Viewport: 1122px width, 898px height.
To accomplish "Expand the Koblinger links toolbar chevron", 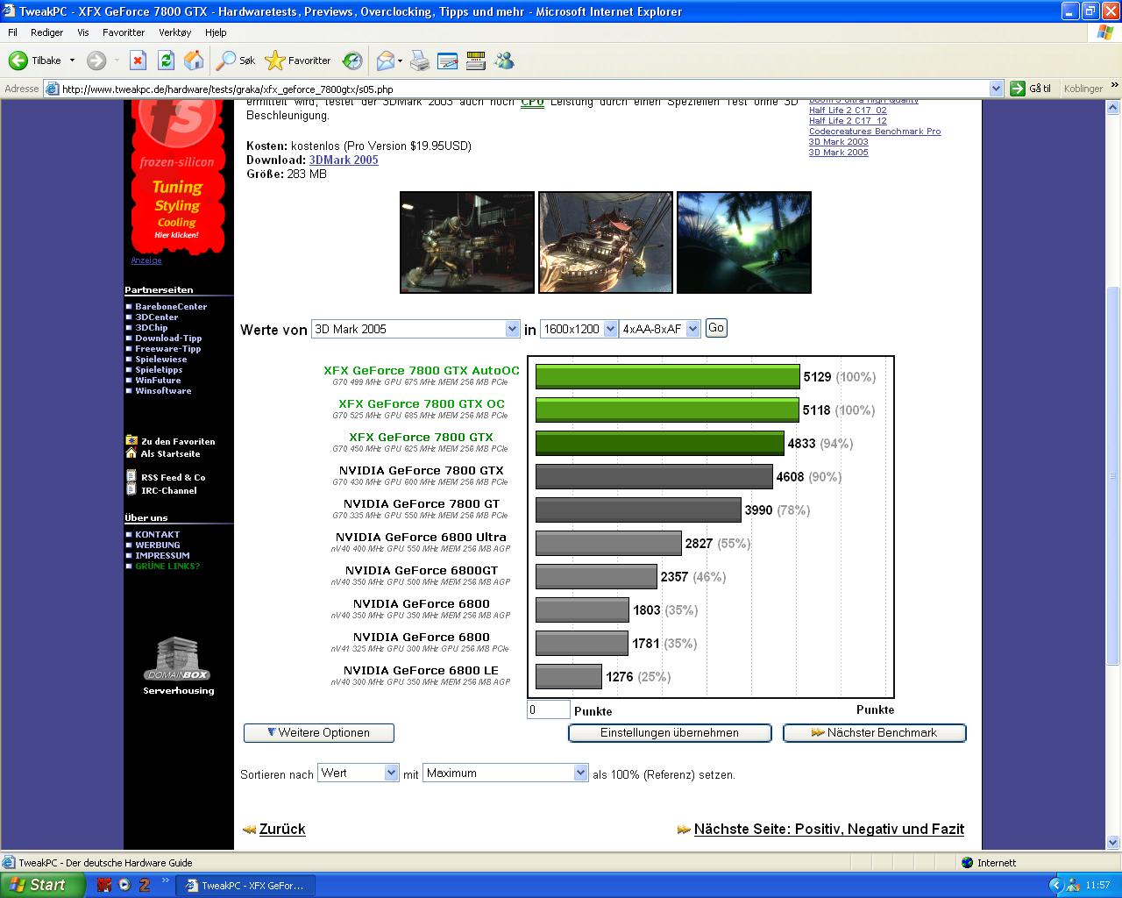I will click(1114, 86).
